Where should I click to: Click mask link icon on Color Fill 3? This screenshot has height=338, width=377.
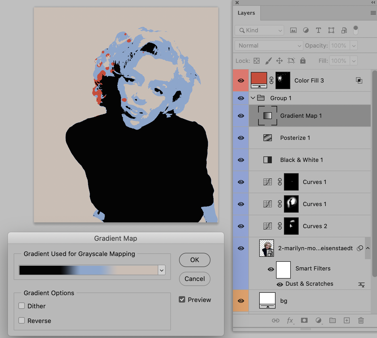pos(271,80)
